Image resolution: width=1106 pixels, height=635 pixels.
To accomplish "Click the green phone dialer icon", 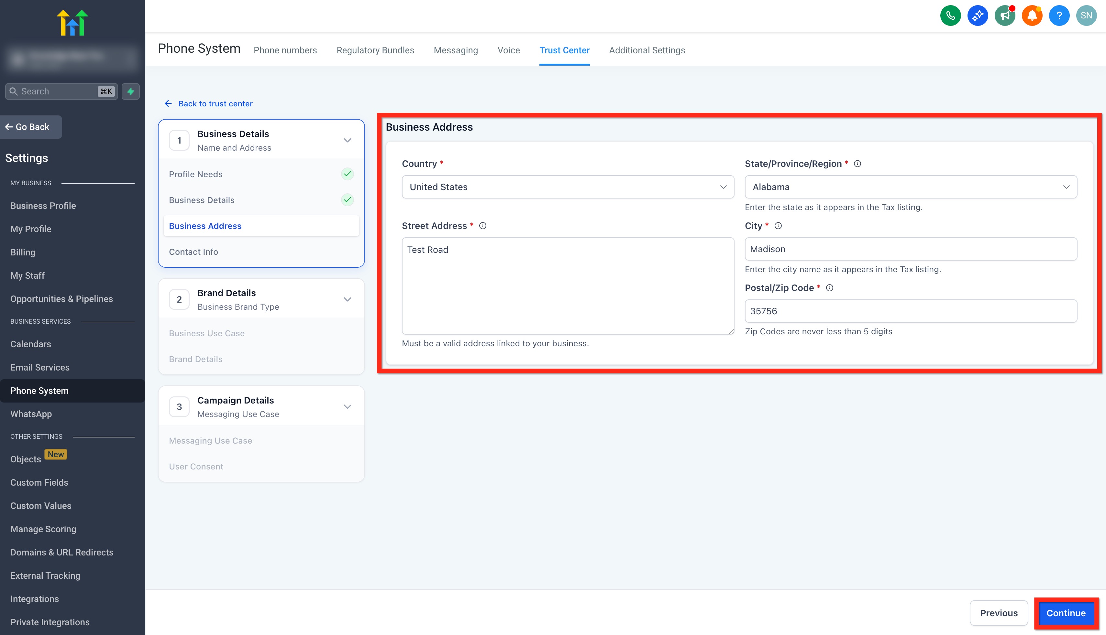I will tap(950, 16).
